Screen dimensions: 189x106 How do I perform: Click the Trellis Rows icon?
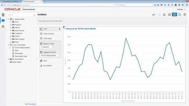click(41, 39)
